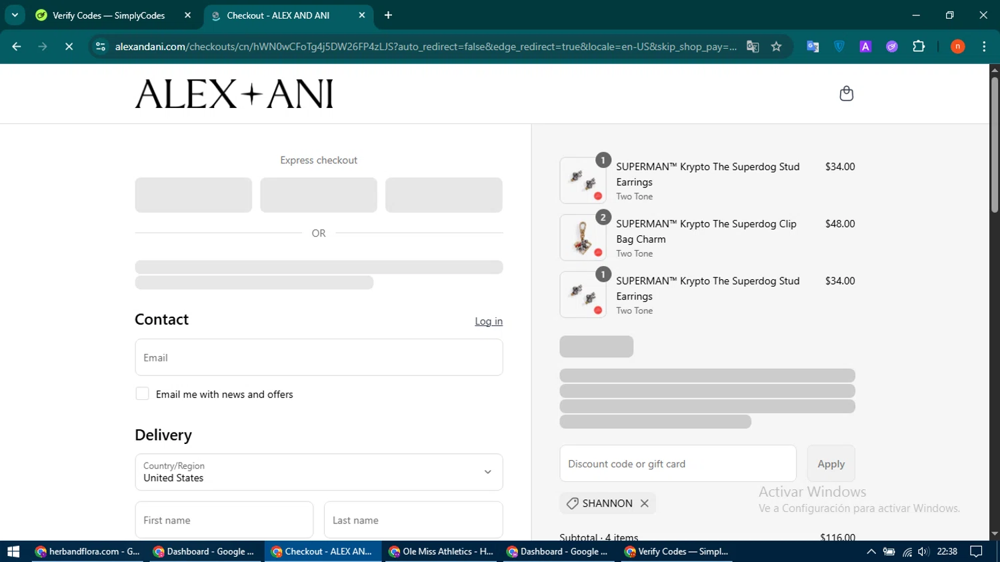Open the tab search dropdown
Image resolution: width=1000 pixels, height=562 pixels.
point(15,15)
